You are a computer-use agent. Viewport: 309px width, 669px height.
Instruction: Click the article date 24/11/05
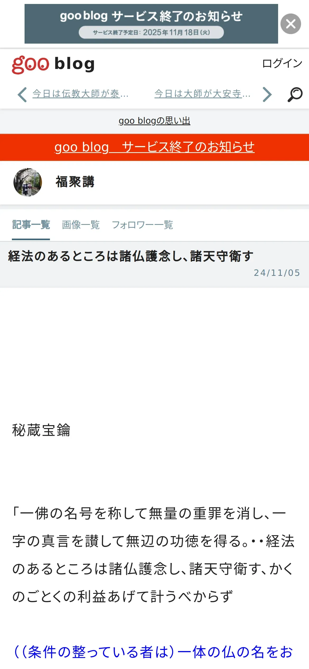coord(277,273)
